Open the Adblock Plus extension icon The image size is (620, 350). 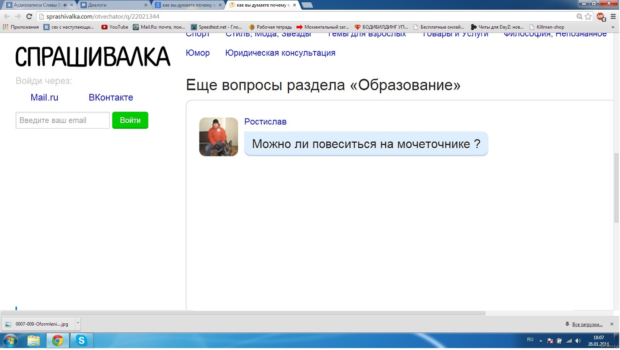point(601,16)
